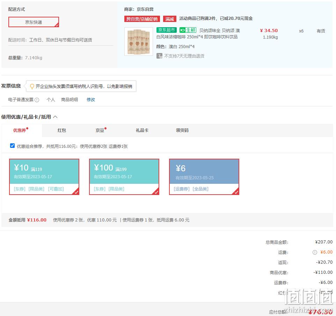Click the 总重量 7.140kg value
Viewport: 336px width, 316px height.
coord(34,58)
